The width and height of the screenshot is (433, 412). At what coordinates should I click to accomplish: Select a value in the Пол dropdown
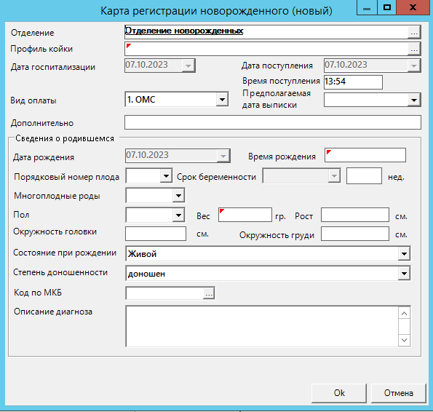(178, 215)
